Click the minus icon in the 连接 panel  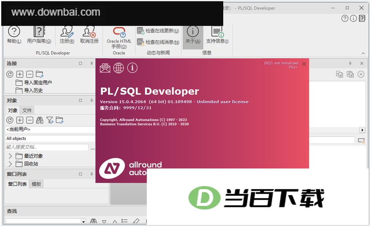click(30, 74)
